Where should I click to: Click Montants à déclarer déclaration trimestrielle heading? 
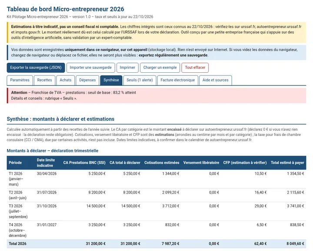tap(53, 151)
